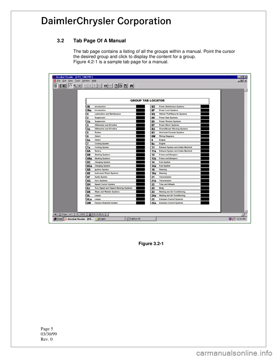
Task: Select the Bookmarks and Page view icon
Action: (x=60, y=86)
